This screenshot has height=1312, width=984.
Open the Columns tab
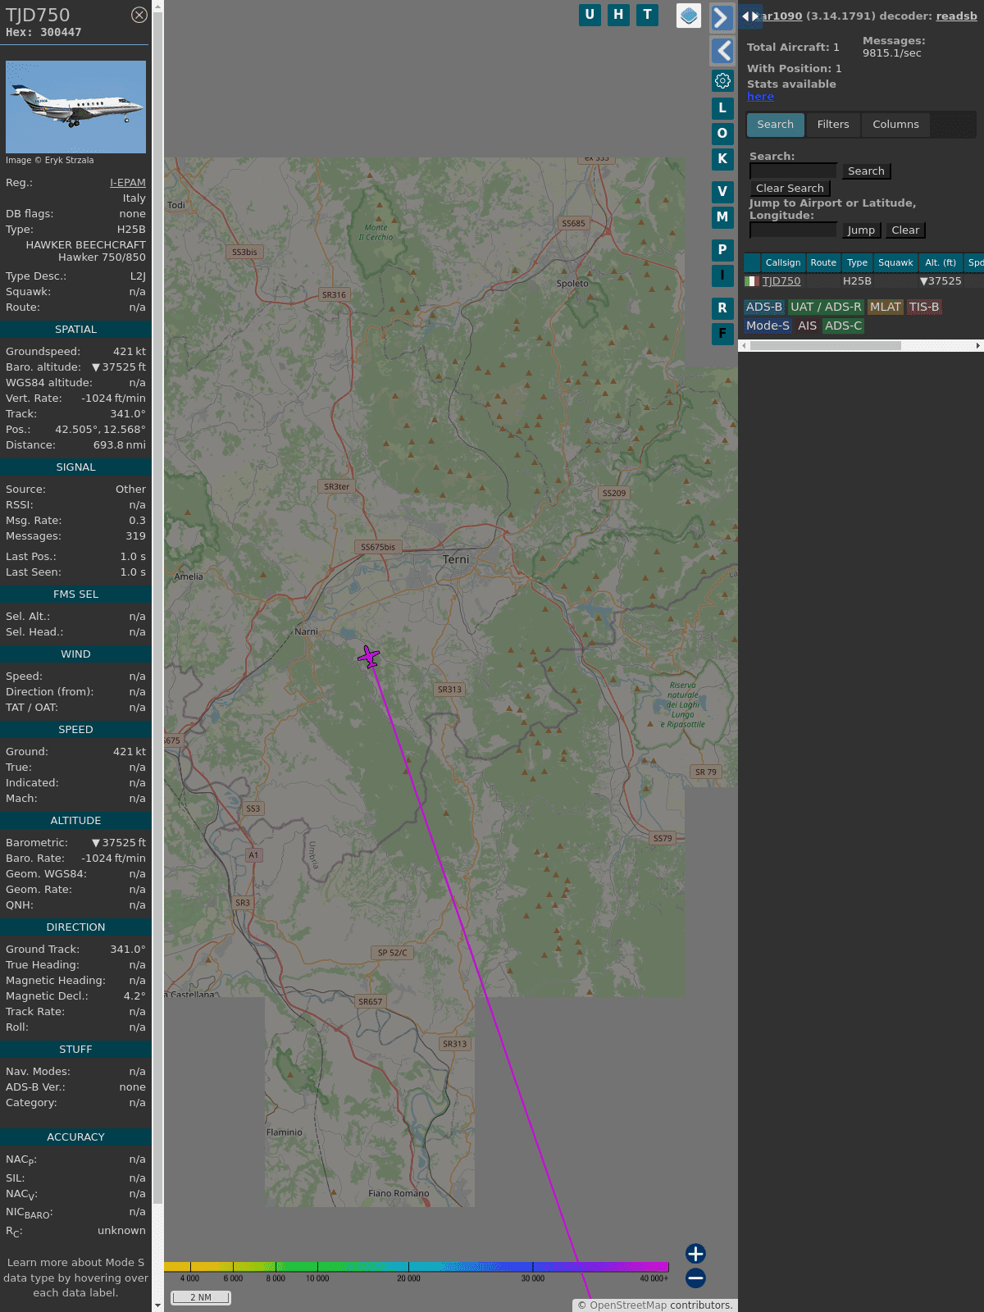895,125
